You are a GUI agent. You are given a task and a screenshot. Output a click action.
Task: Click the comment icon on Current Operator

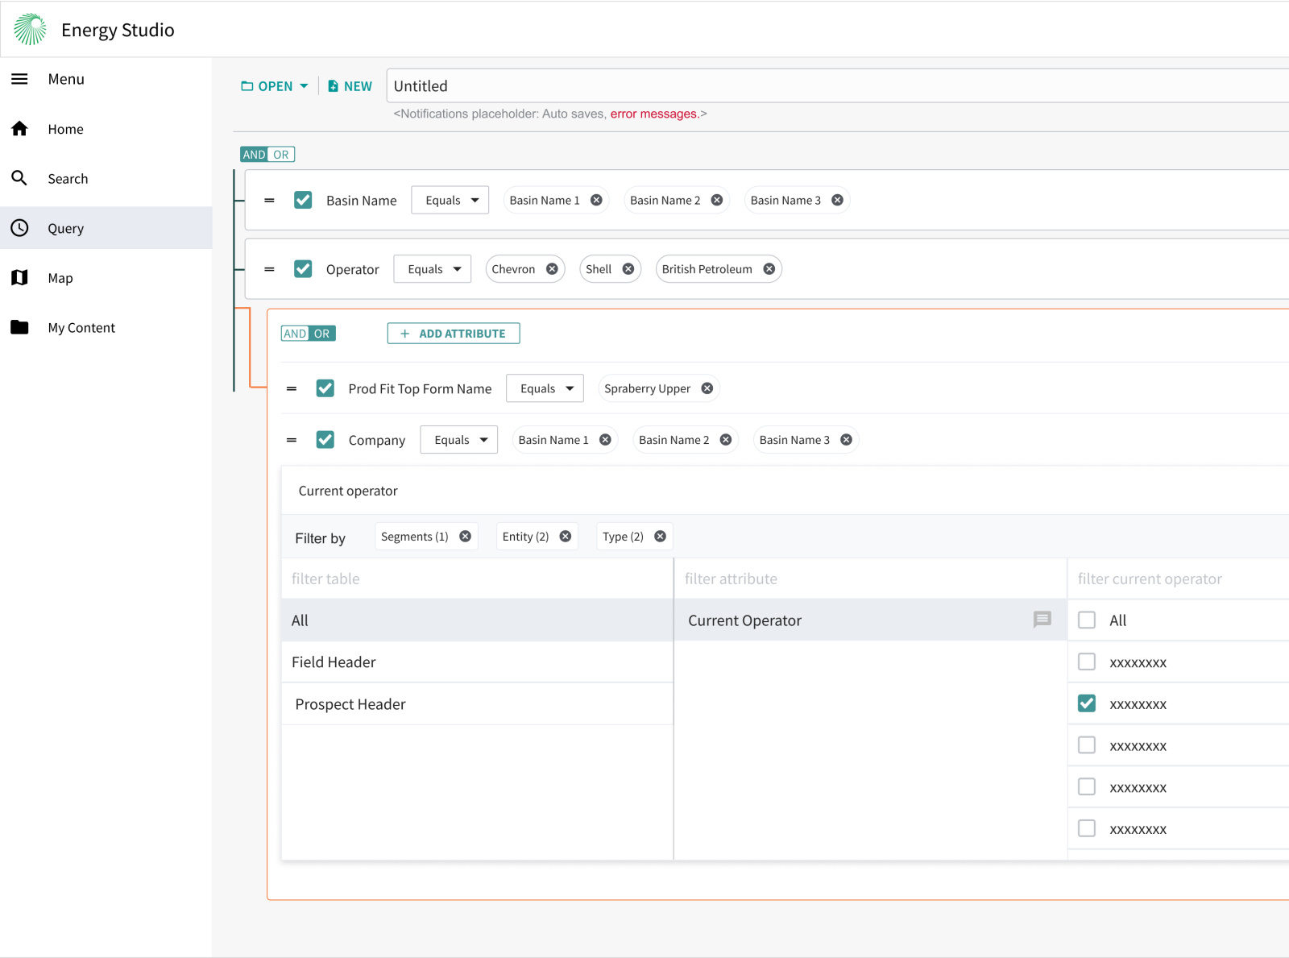point(1042,620)
